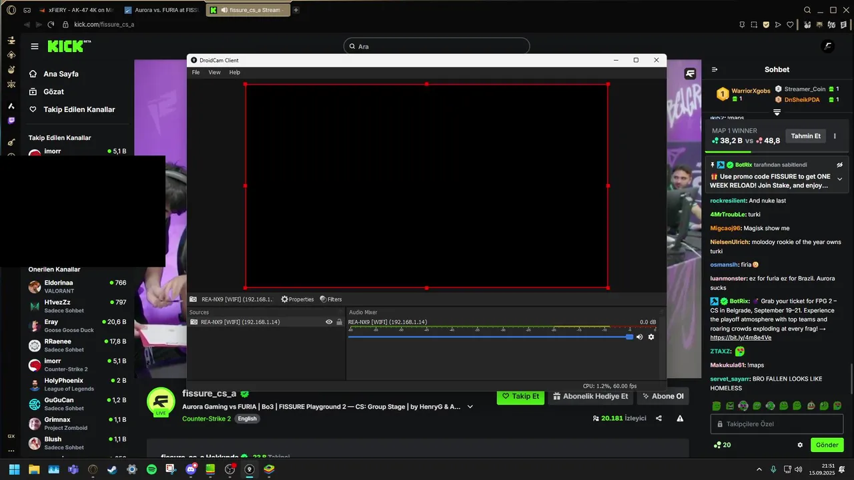This screenshot has width=854, height=480.
Task: Share the stream via share icon
Action: [659, 419]
